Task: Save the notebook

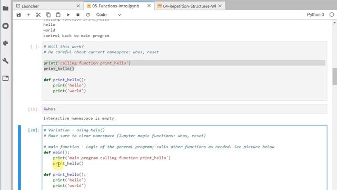Action: tap(19, 15)
